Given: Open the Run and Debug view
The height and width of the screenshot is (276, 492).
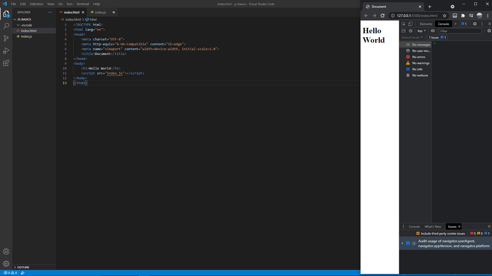Looking at the screenshot, I should click(6, 51).
